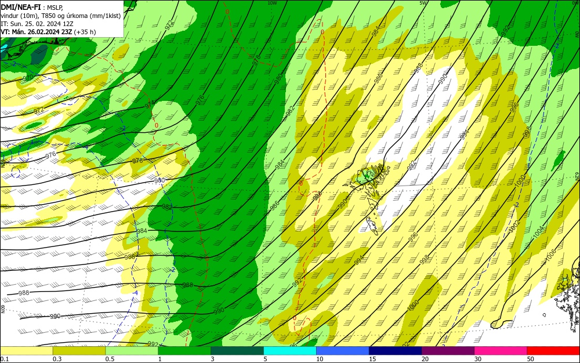Click legend value "30"
Screen dimensions: 580x363
(478, 359)
